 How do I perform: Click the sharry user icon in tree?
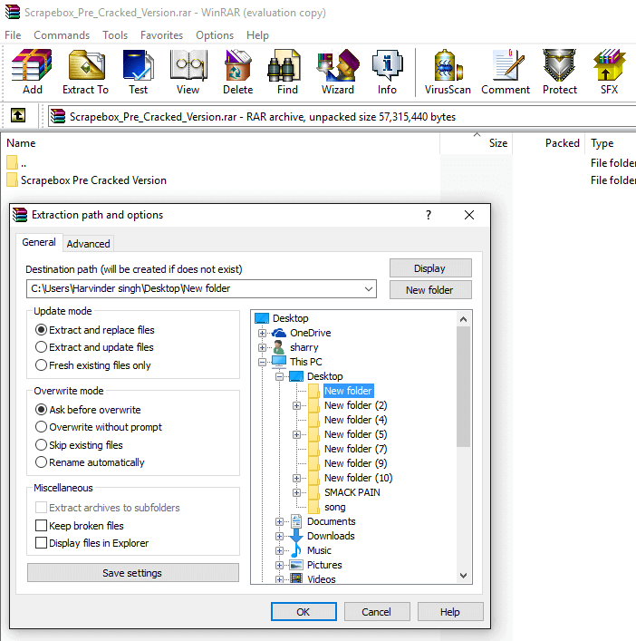[x=279, y=347]
